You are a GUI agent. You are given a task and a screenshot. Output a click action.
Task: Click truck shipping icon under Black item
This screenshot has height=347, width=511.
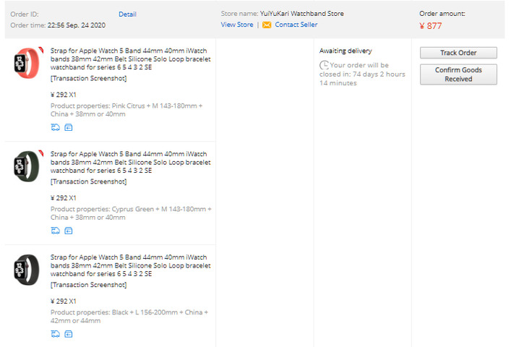(56, 334)
